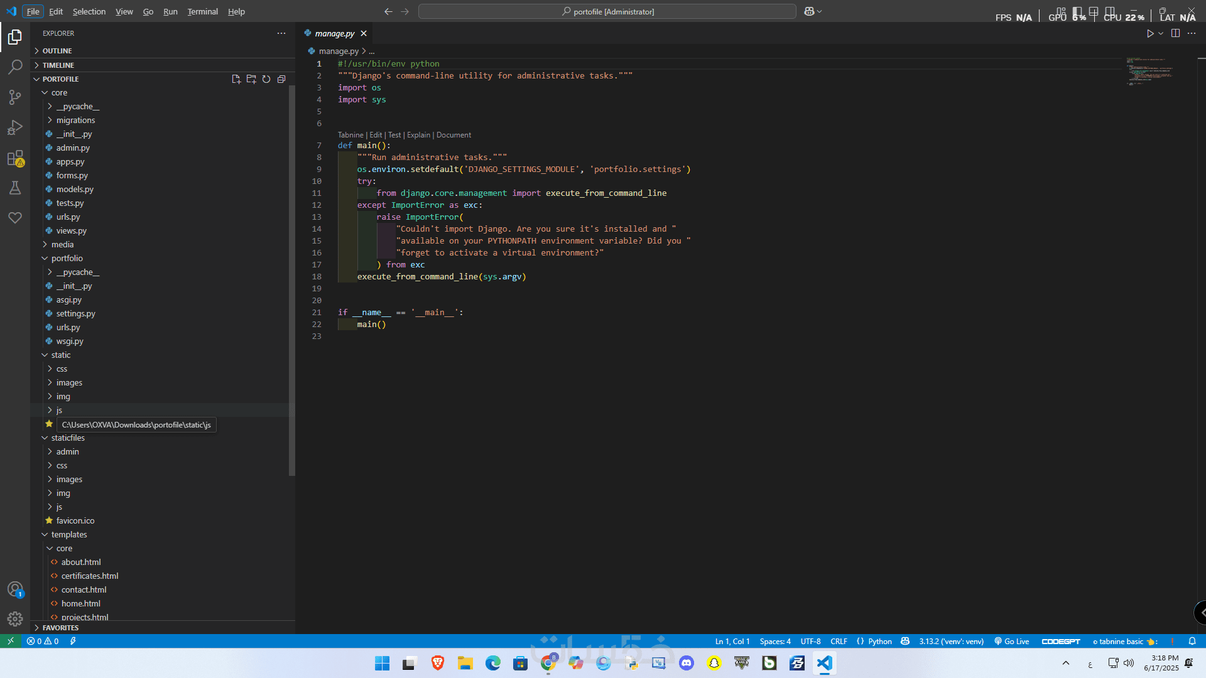Click New File icon in explorer header
Screen dimensions: 1206x678
click(236, 79)
